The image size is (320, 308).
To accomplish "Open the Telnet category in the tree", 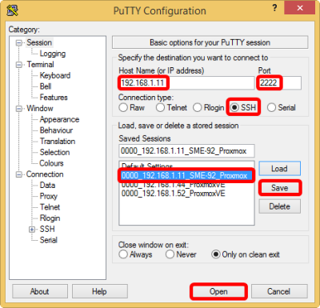I will tap(50, 207).
